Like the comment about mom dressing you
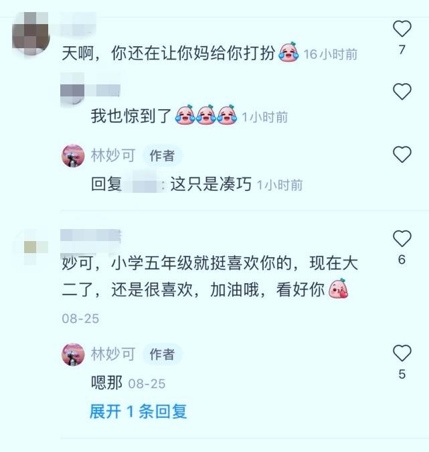Image resolution: width=429 pixels, height=452 pixels. tap(402, 29)
